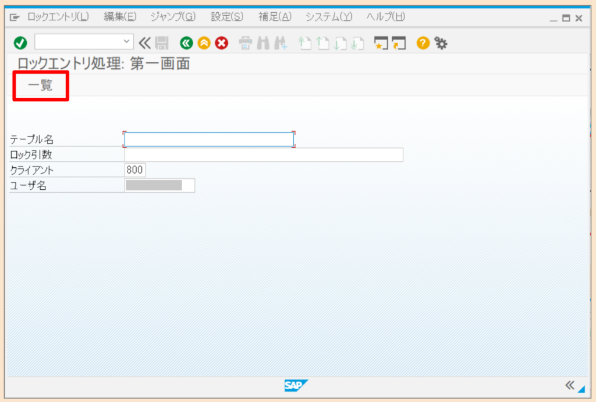Viewport: 596px width, 402px height.
Task: Open the 設定(S) menu
Action: [x=227, y=17]
